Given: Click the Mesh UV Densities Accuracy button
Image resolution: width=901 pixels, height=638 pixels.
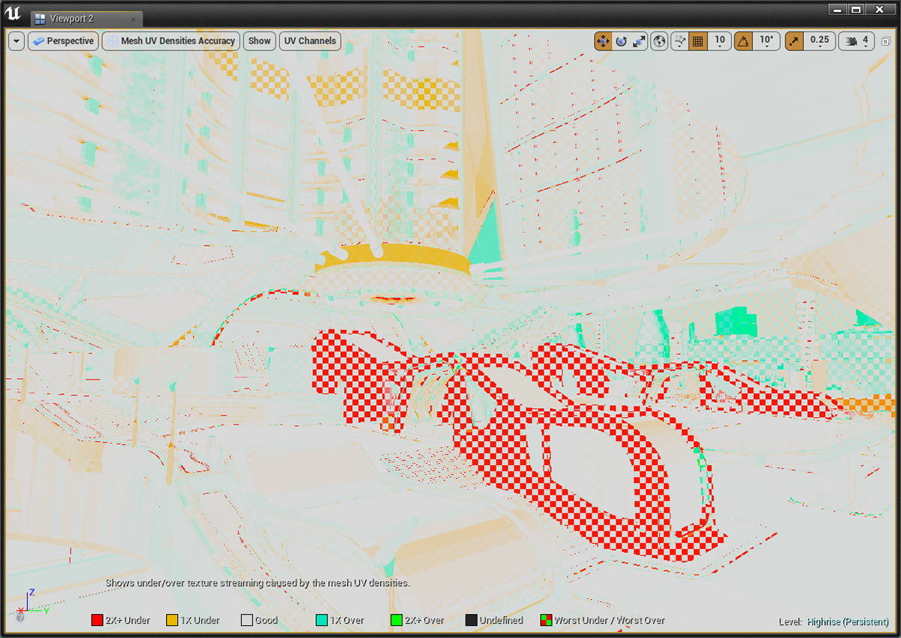Looking at the screenshot, I should [x=171, y=41].
